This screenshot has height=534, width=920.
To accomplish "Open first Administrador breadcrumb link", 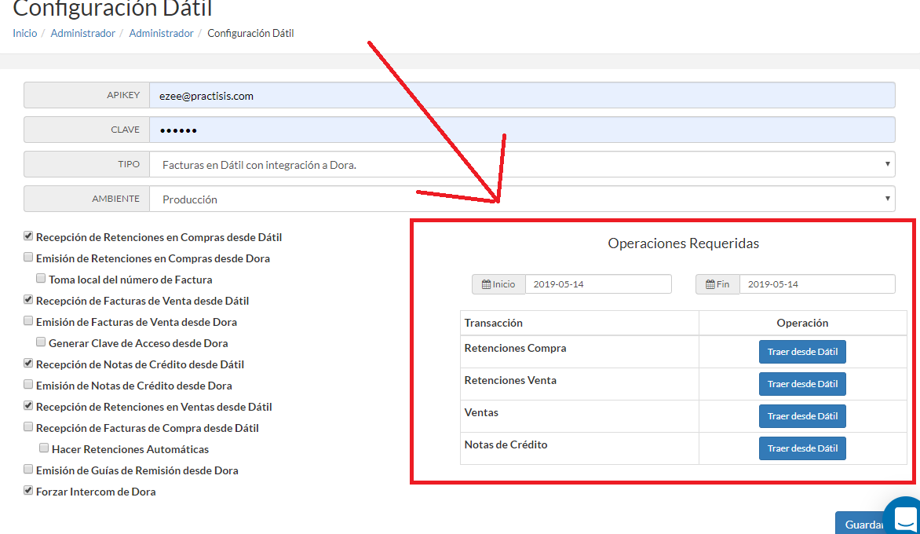I will pyautogui.click(x=82, y=34).
